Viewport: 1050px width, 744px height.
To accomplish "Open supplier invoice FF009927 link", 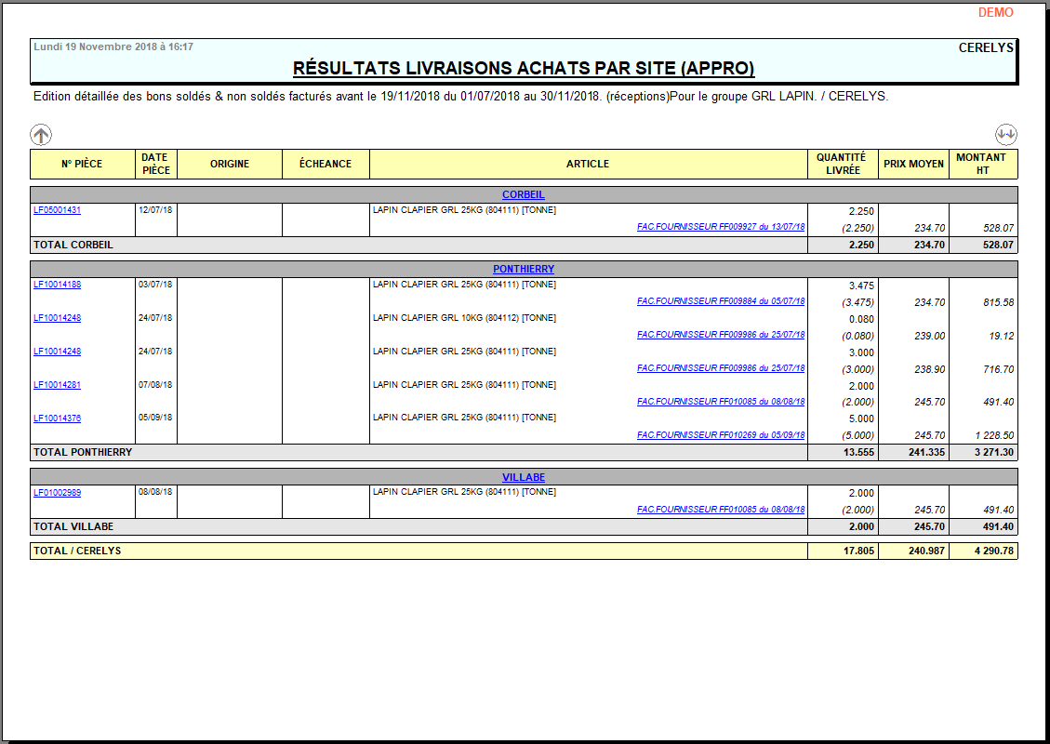I will tap(721, 227).
